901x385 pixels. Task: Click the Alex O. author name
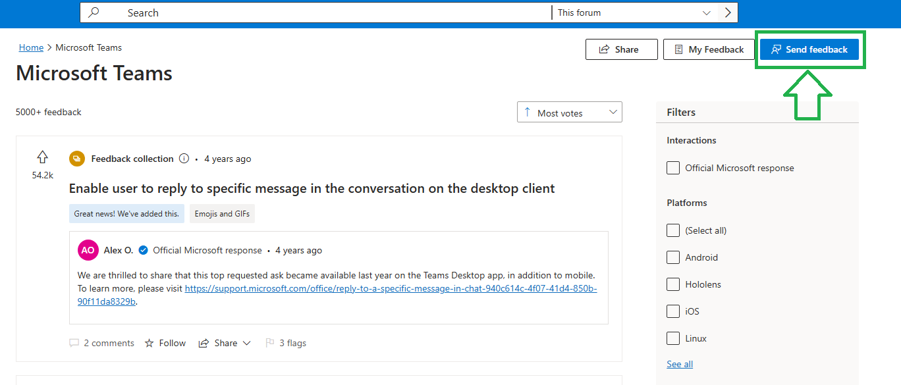click(119, 250)
